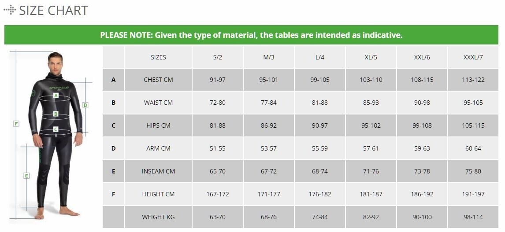This screenshot has width=505, height=232.
Task: Click the 103-110 chest cell for XL/5
Action: [371, 80]
